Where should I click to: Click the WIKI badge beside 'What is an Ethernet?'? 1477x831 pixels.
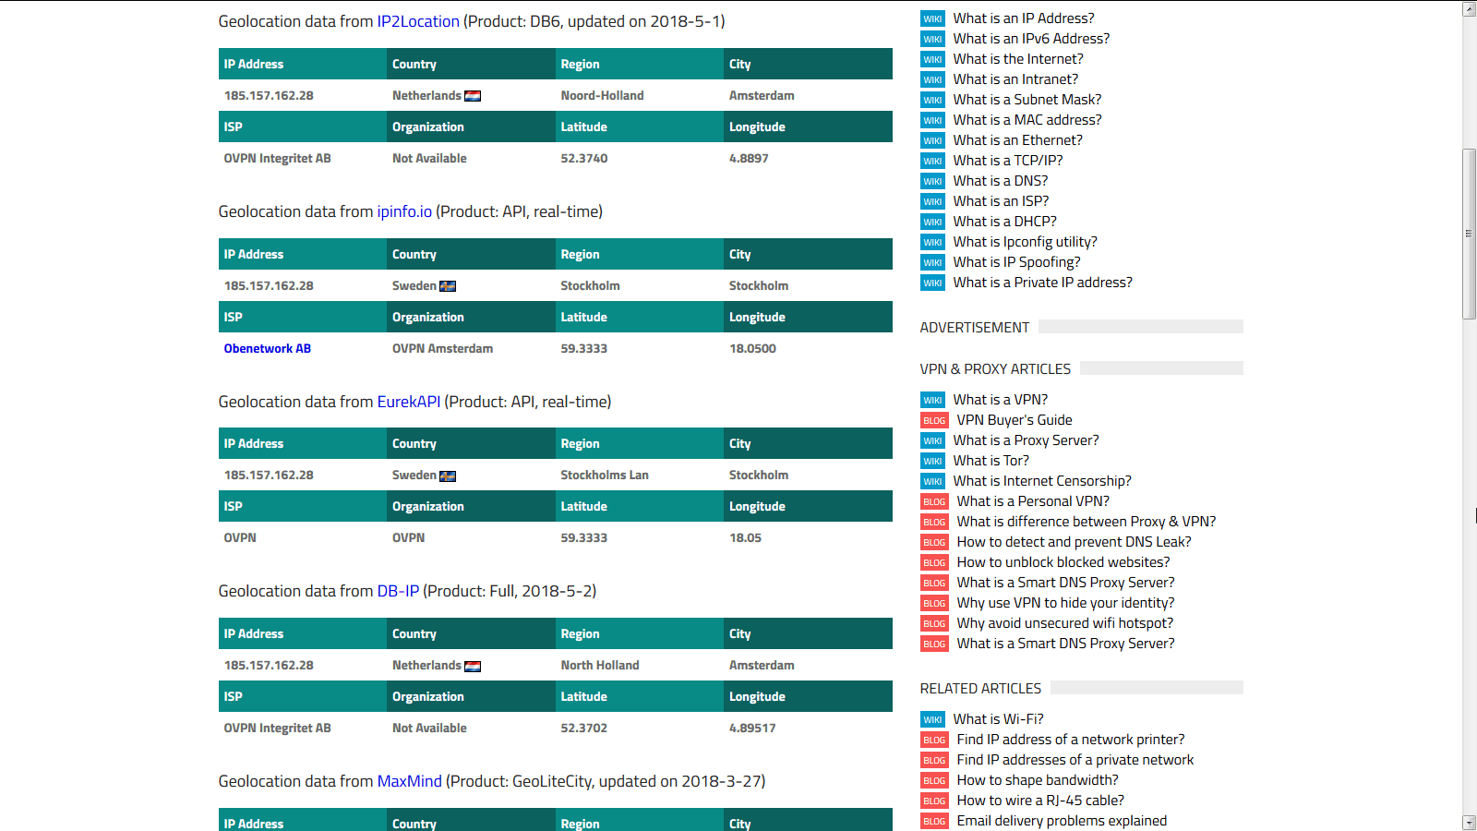(932, 140)
